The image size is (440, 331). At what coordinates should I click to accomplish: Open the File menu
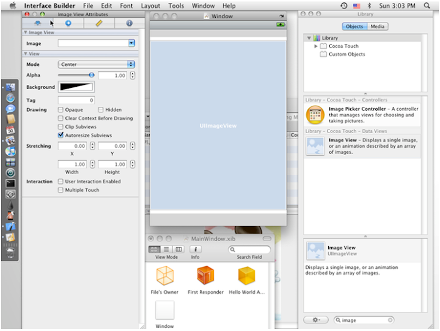[x=88, y=5]
